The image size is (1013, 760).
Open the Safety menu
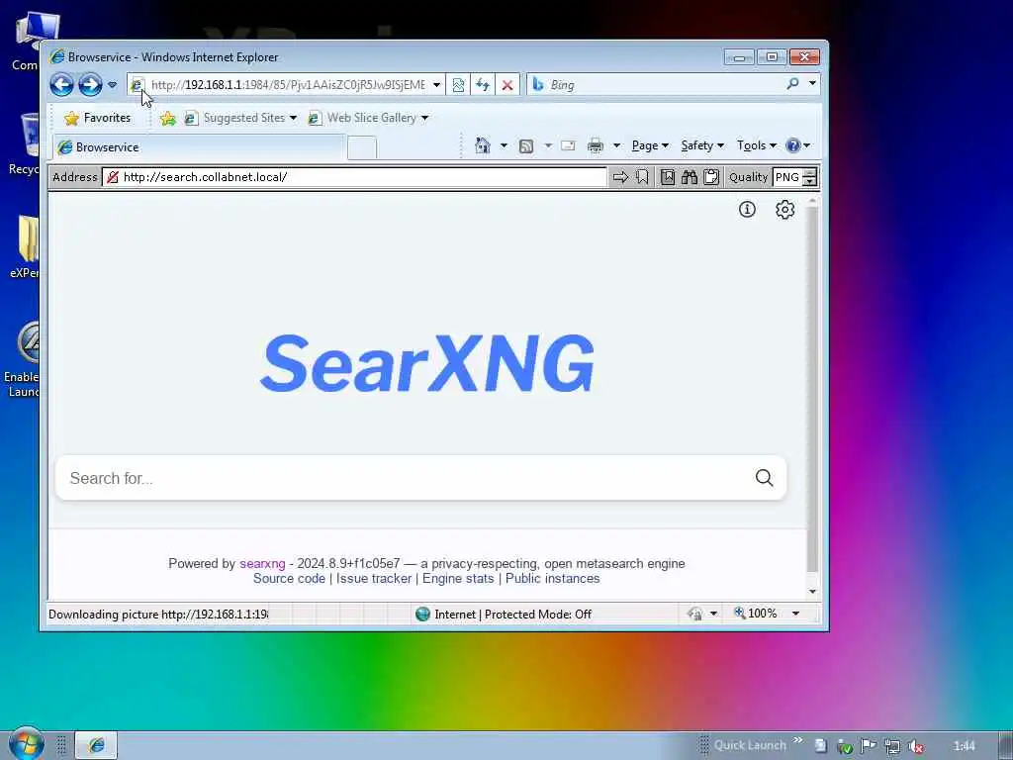tap(702, 145)
